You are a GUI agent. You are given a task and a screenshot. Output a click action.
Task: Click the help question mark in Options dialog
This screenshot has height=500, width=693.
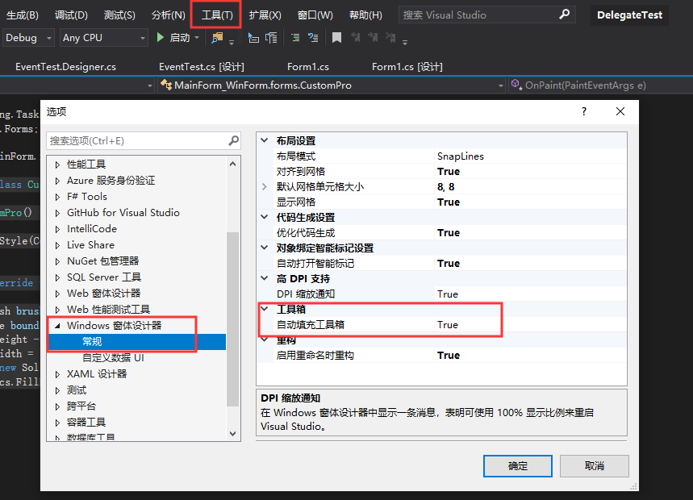click(584, 111)
